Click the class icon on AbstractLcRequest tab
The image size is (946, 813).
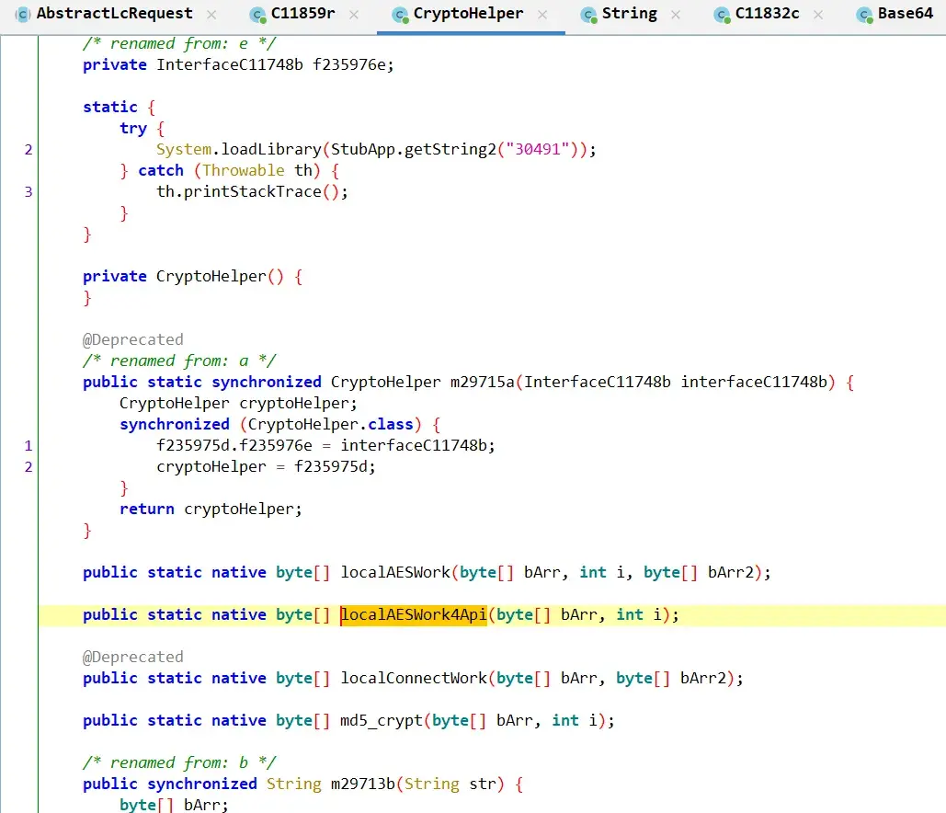[22, 15]
